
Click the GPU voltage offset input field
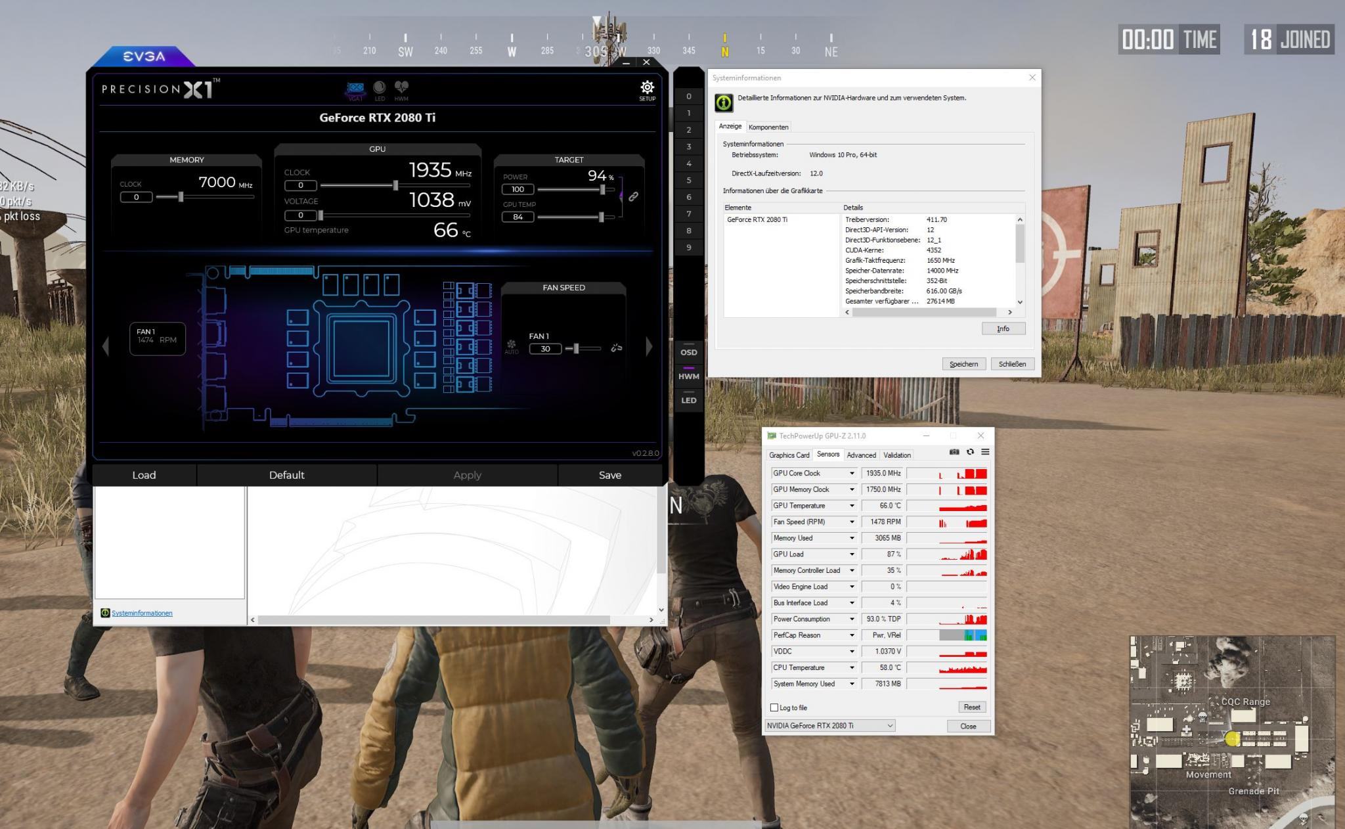301,215
